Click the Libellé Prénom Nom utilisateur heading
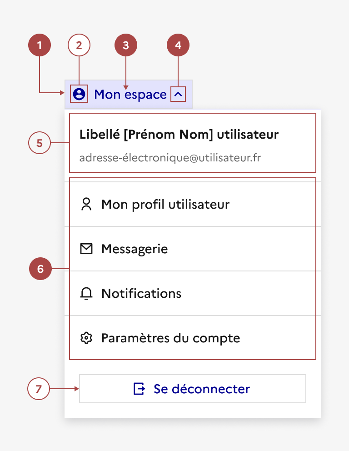This screenshot has height=451, width=349. coord(179,135)
